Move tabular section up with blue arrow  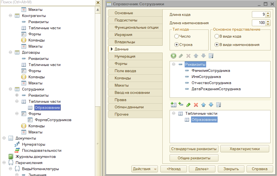[203, 105]
